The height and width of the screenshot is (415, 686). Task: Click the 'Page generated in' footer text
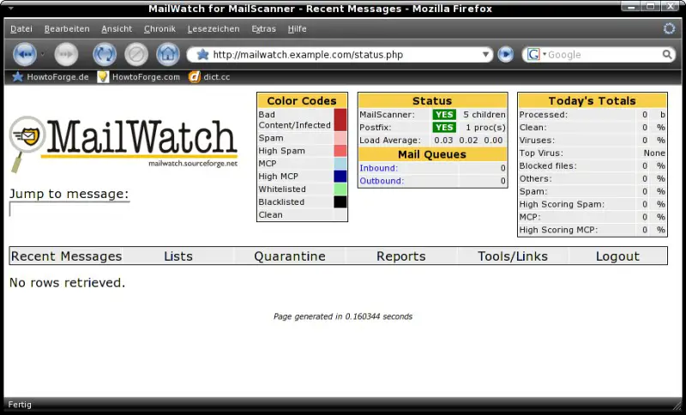(343, 316)
